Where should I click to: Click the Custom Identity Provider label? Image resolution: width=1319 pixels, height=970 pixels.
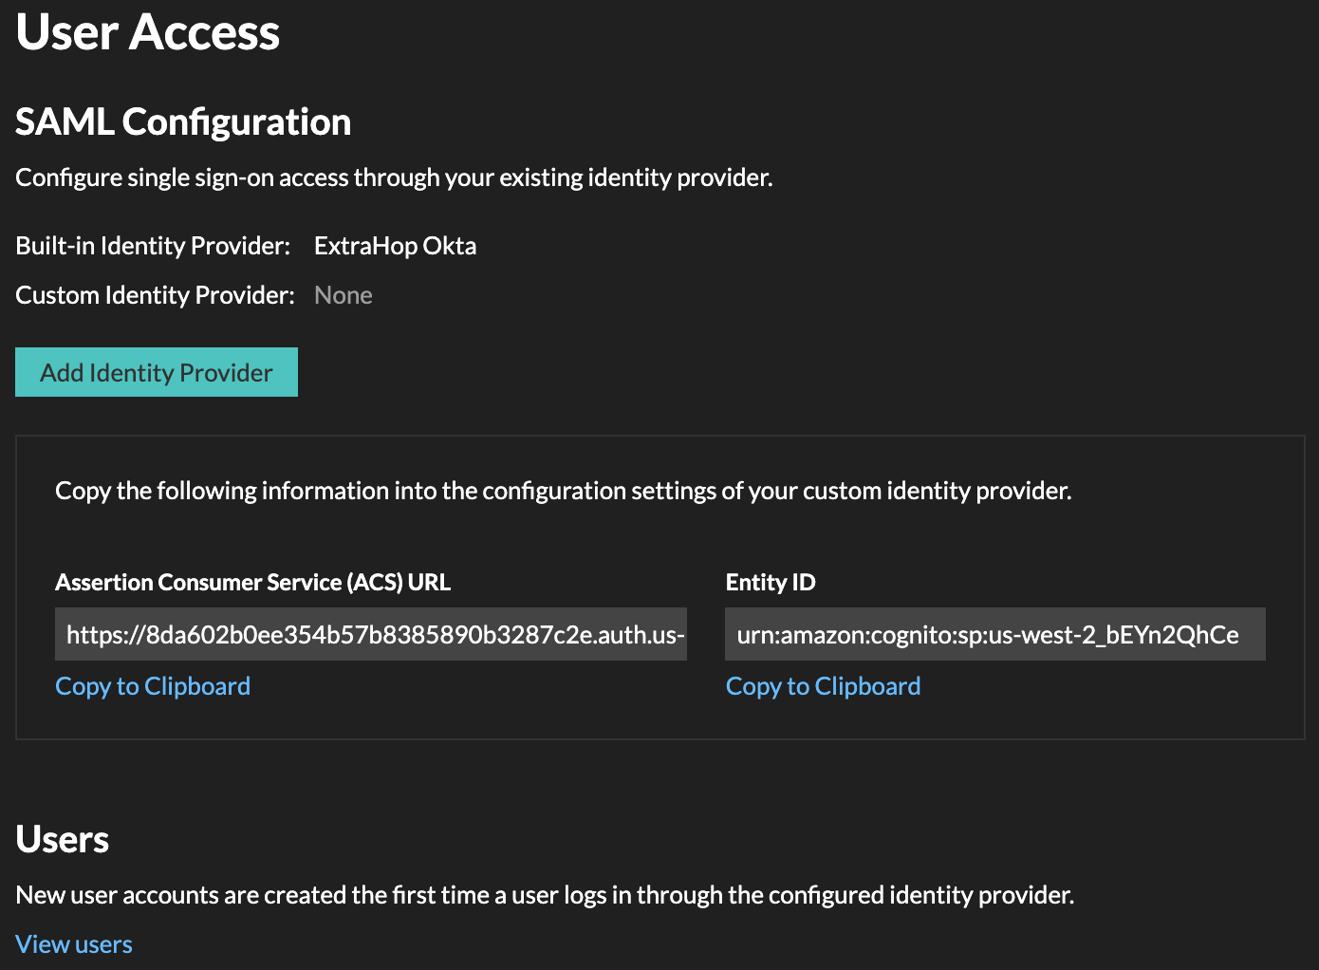click(x=156, y=295)
